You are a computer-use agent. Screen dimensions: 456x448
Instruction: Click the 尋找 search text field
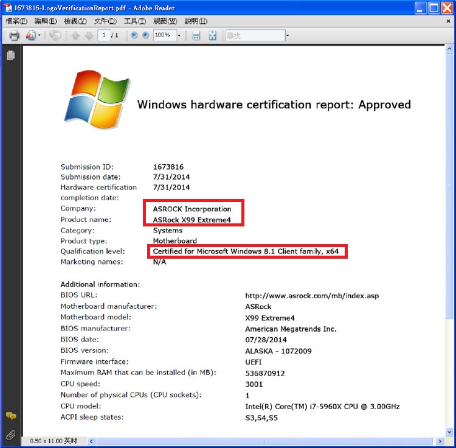[255, 35]
